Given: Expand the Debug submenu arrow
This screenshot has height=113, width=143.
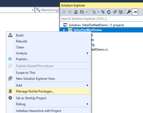Looking at the screenshot, I should [87, 104].
